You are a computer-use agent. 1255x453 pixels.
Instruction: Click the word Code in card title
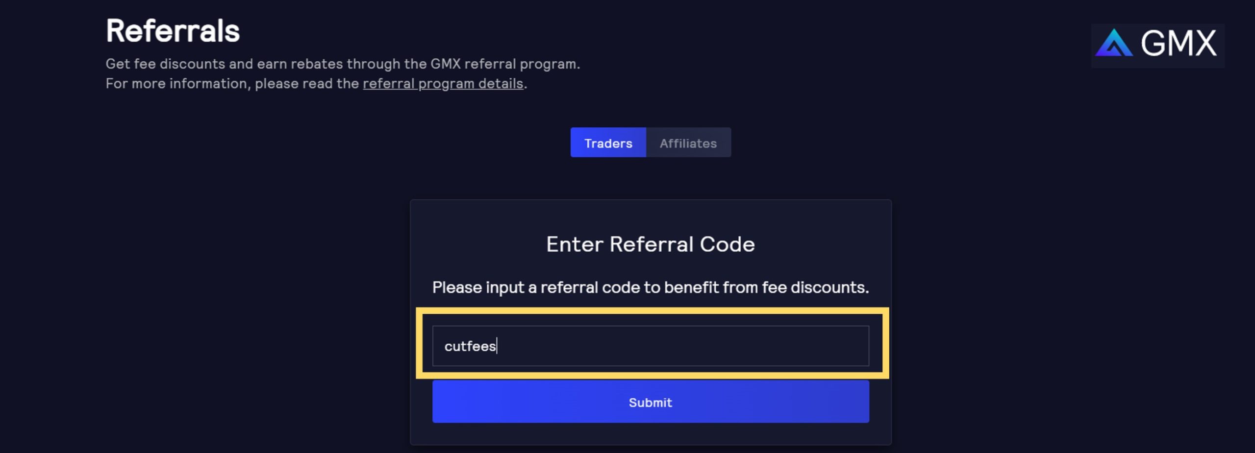click(x=728, y=244)
